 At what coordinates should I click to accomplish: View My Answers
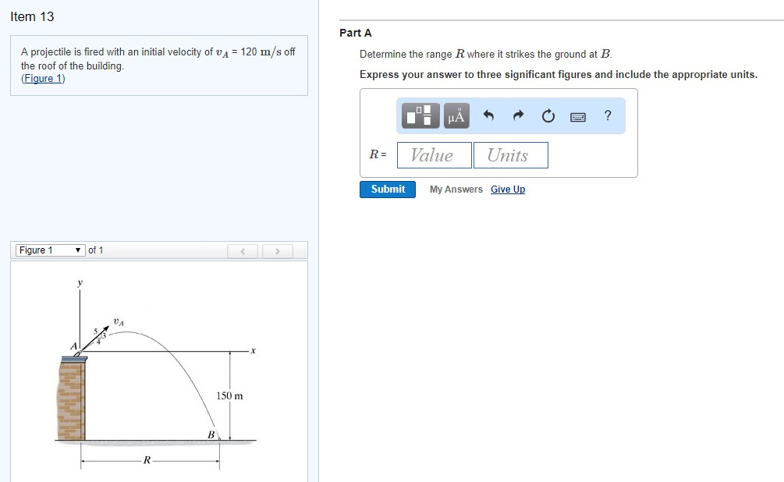456,190
